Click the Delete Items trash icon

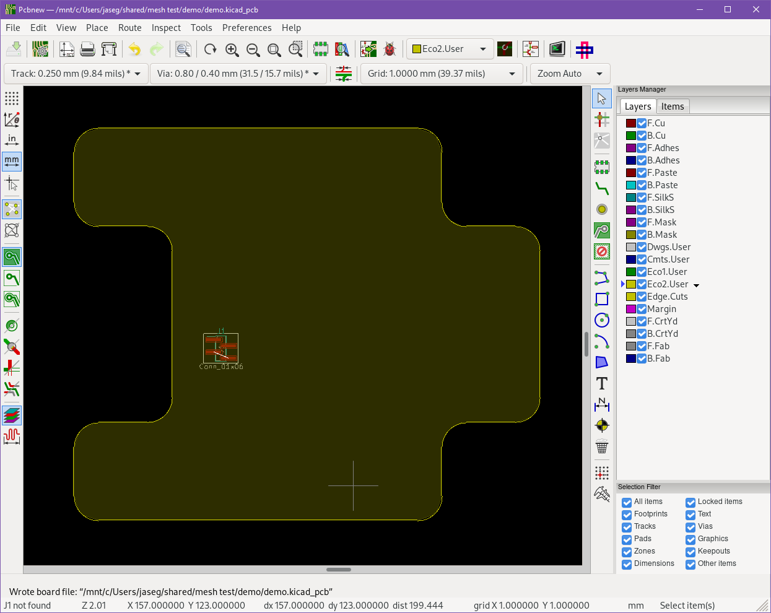601,446
